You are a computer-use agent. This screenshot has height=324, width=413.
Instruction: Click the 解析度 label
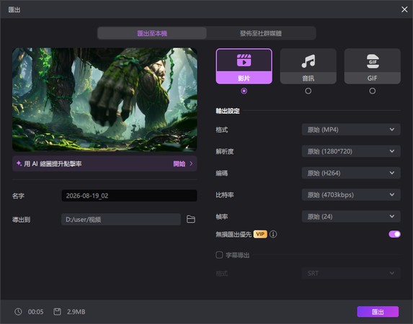225,151
